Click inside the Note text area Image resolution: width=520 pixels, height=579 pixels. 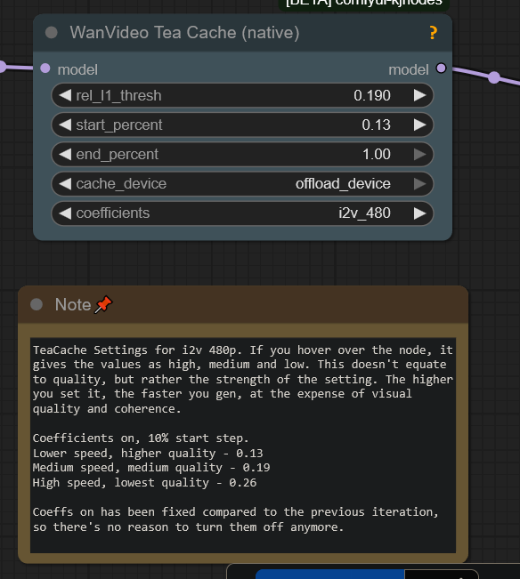click(243, 445)
